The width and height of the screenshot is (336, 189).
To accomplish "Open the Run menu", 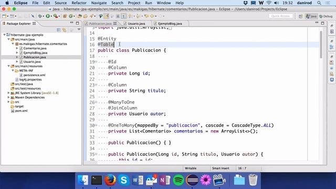I will coord(148,3).
